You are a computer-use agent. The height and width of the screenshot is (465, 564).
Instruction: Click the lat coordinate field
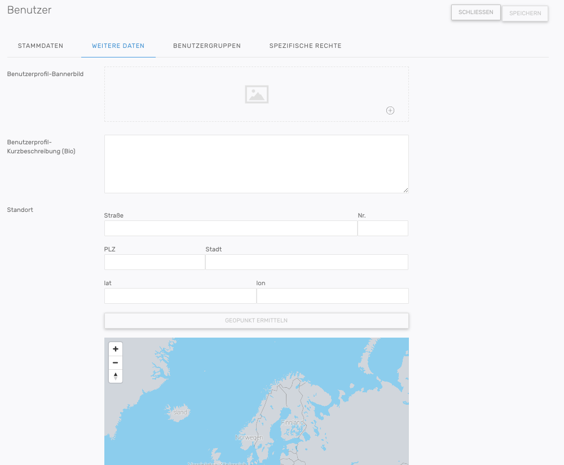coord(180,296)
